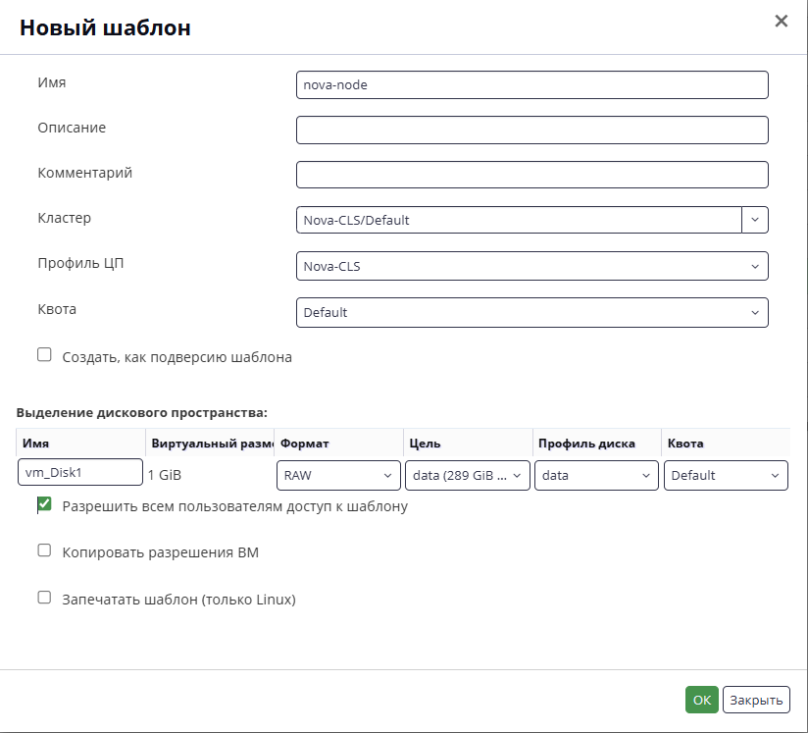Enable Создать, как подверсию шаблона checkbox
This screenshot has height=733, width=808.
(44, 355)
